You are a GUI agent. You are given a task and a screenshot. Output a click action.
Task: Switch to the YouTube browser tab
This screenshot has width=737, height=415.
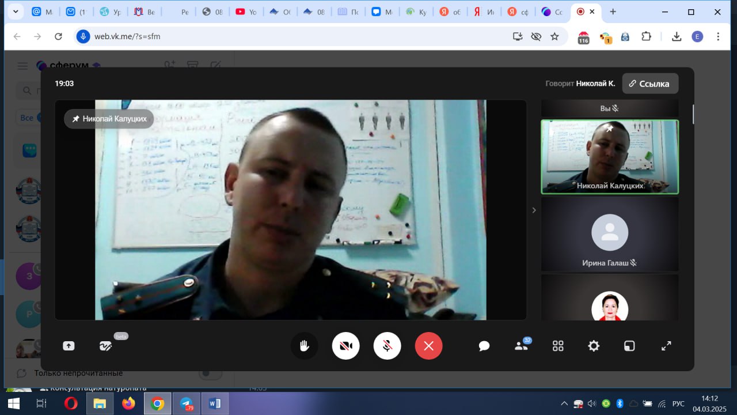[x=245, y=12]
